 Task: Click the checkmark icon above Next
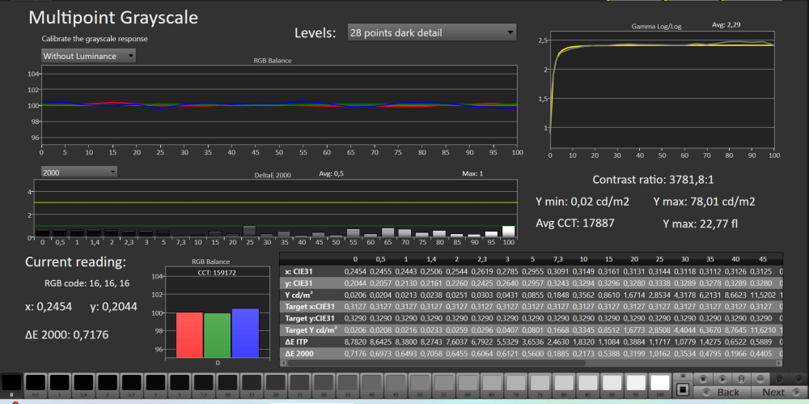tap(798, 379)
